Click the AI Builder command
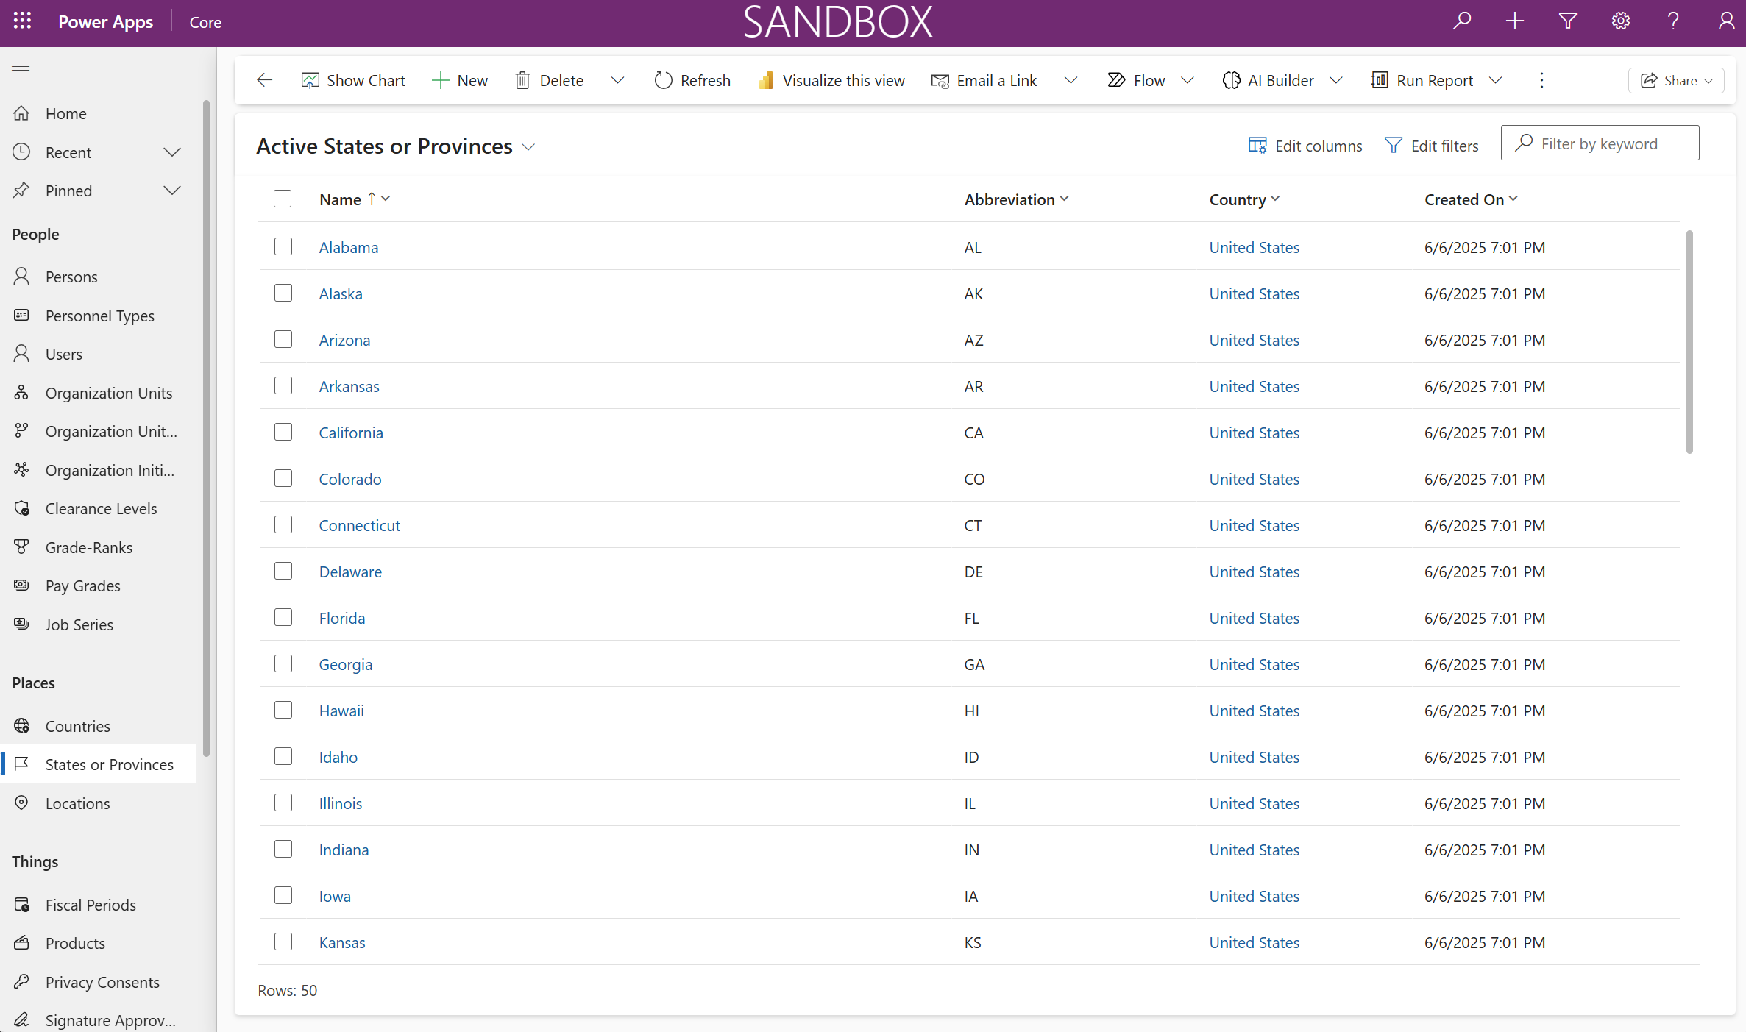 1268,80
